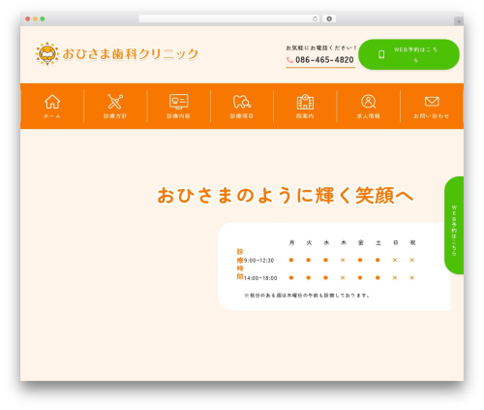
Task: Click the 水 column header in the schedule
Action: pos(326,242)
